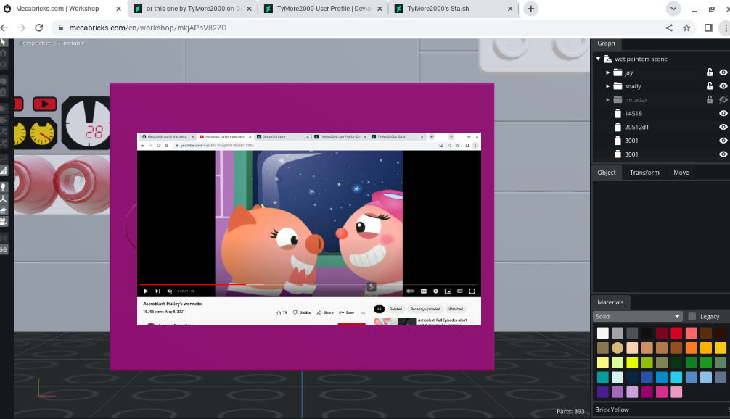Pick the bright red color swatch
Image resolution: width=730 pixels, height=419 pixels.
tap(676, 333)
